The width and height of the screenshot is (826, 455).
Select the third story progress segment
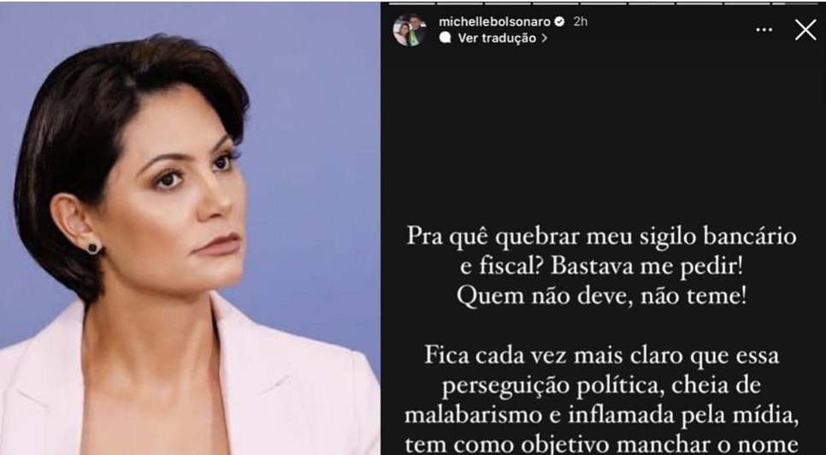point(508,3)
